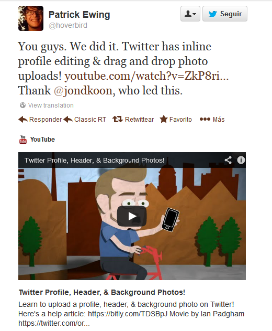
Task: Open the user actions dropdown button
Action: pos(190,14)
